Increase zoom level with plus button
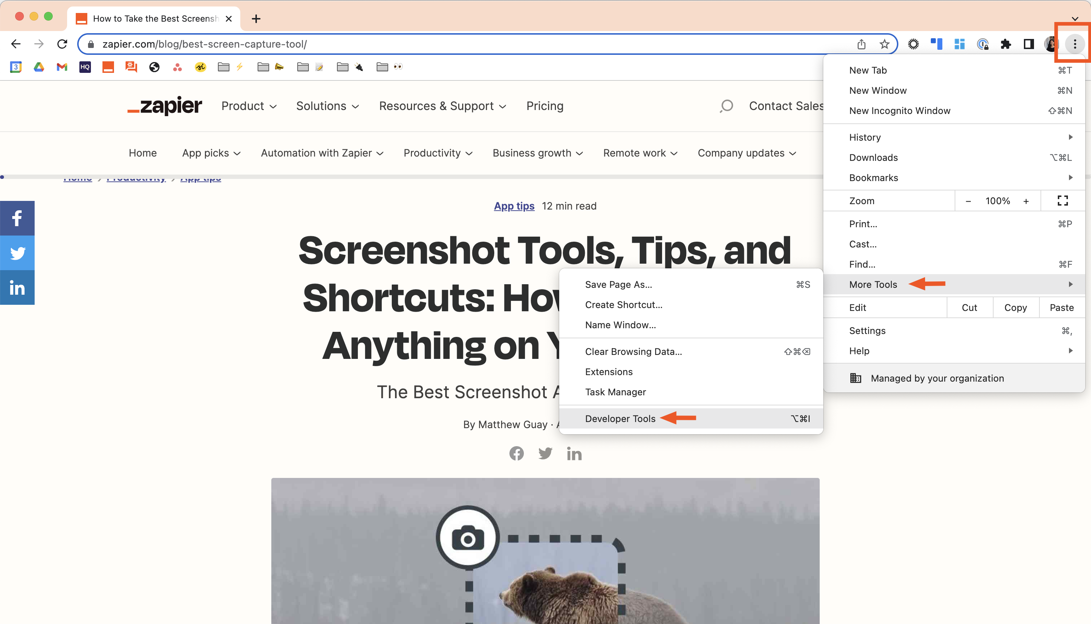This screenshot has height=624, width=1091. [1026, 201]
